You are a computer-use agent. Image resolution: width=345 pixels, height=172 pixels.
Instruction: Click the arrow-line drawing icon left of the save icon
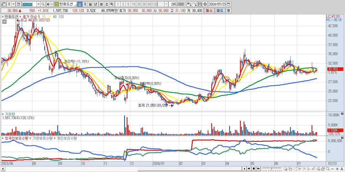195,4
